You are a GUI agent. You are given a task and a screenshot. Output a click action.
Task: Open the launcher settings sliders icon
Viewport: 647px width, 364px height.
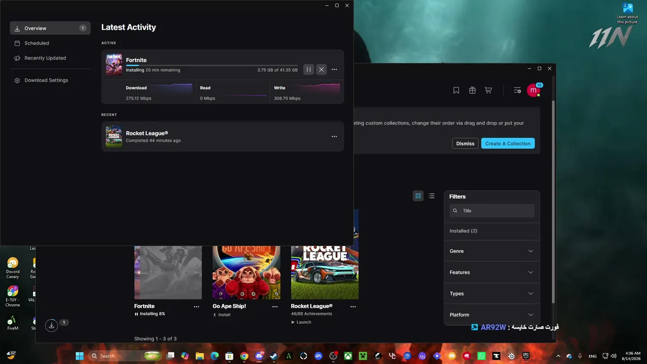[x=517, y=90]
